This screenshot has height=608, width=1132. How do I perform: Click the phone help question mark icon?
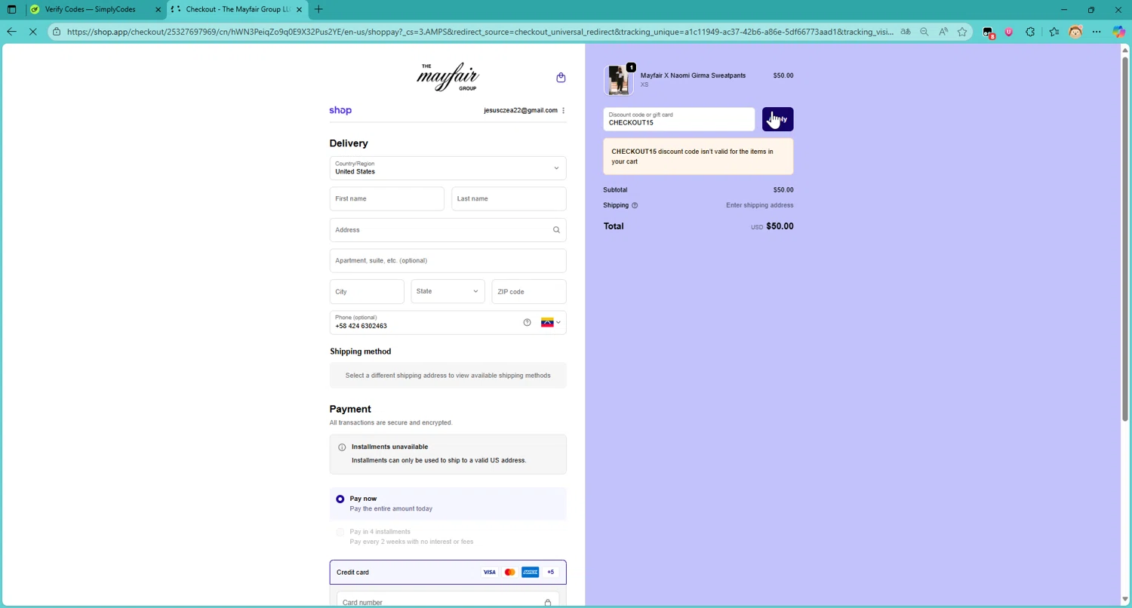[527, 323]
